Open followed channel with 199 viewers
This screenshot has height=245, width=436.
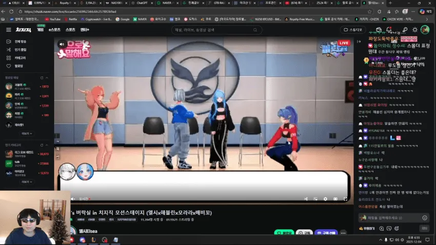point(27,115)
